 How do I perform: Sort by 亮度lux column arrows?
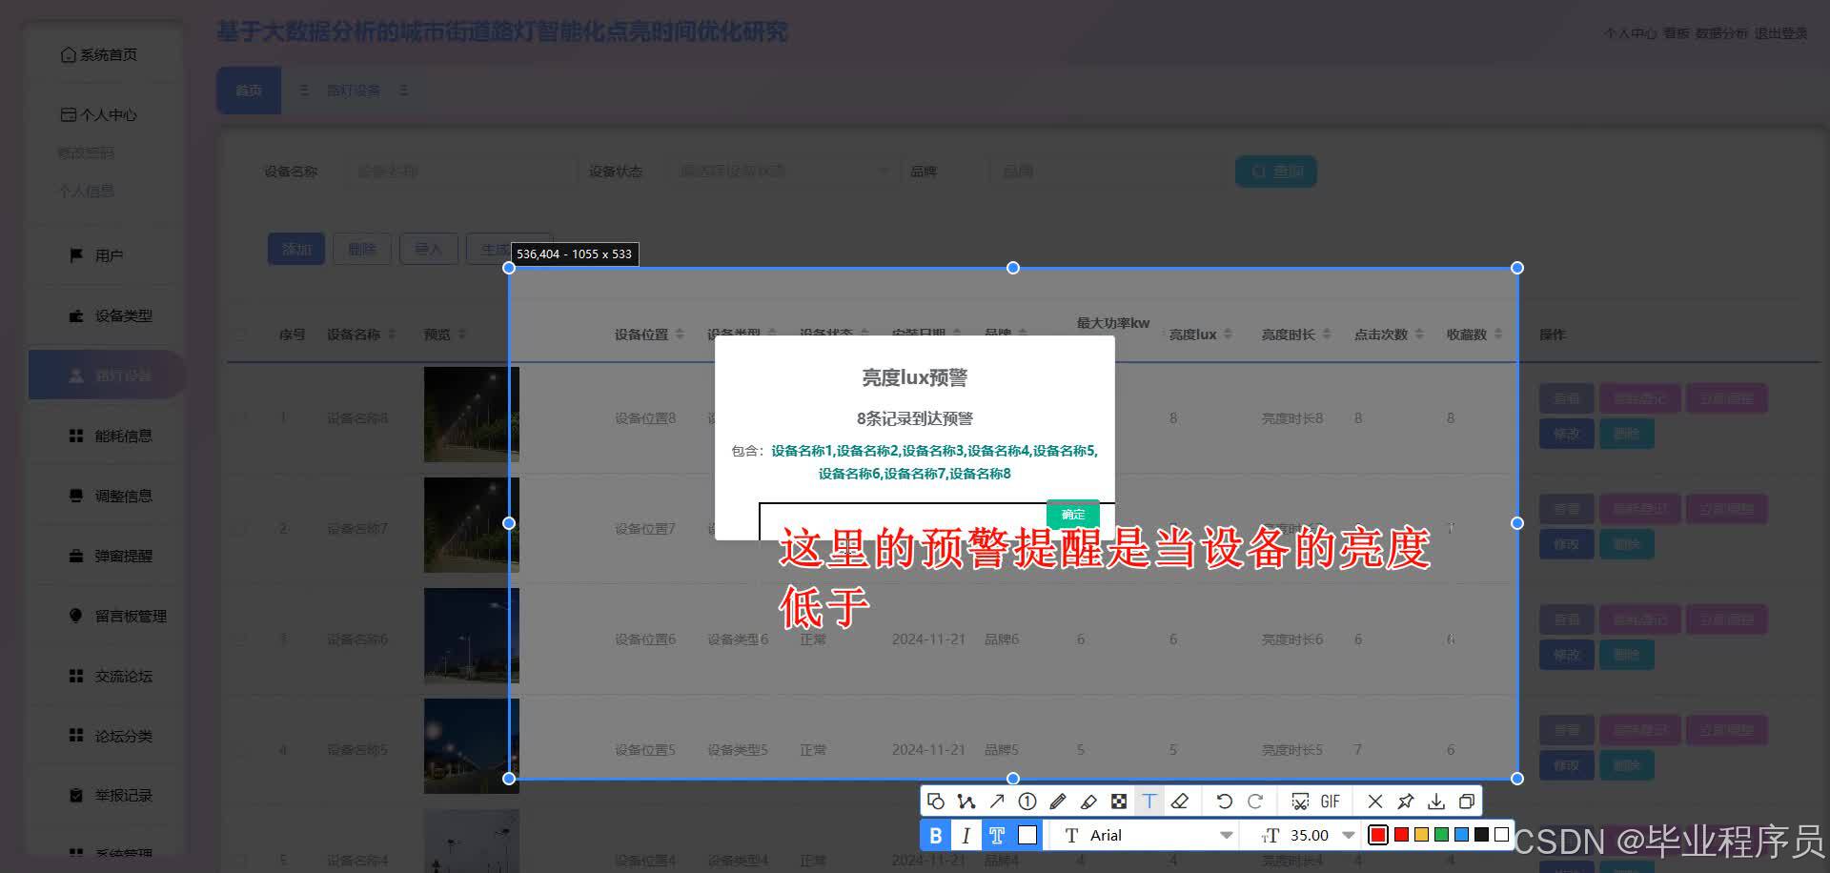(x=1228, y=335)
